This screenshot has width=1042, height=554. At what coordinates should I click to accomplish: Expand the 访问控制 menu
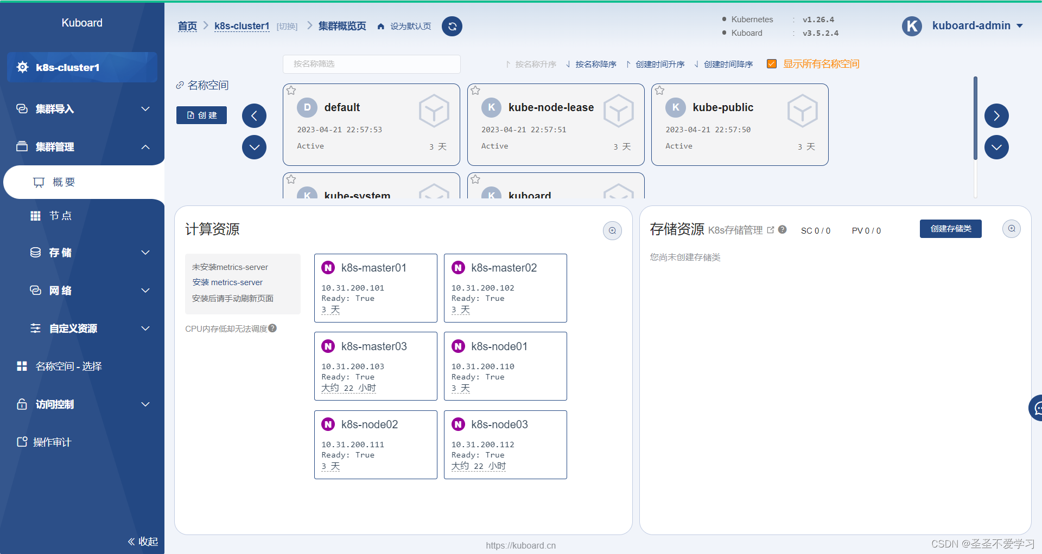(x=82, y=404)
